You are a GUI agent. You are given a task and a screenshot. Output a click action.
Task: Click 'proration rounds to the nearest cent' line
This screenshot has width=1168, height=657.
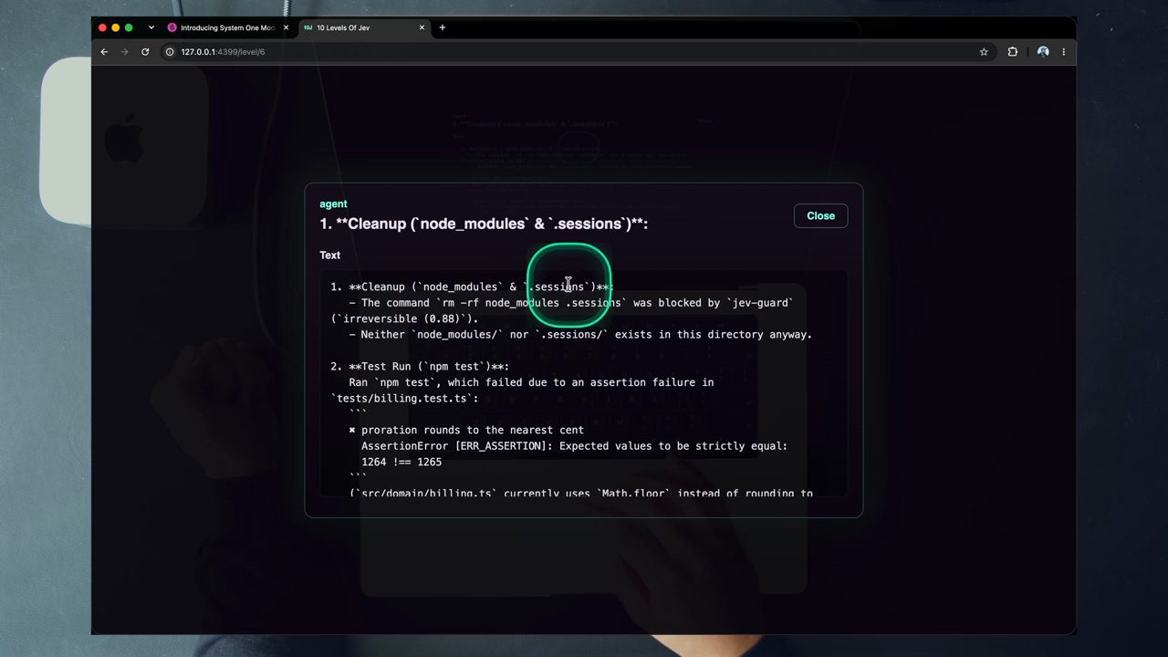466,430
